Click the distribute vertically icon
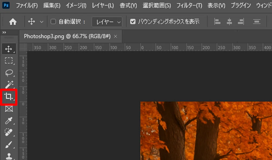The height and width of the screenshot is (160, 272). 257,22
